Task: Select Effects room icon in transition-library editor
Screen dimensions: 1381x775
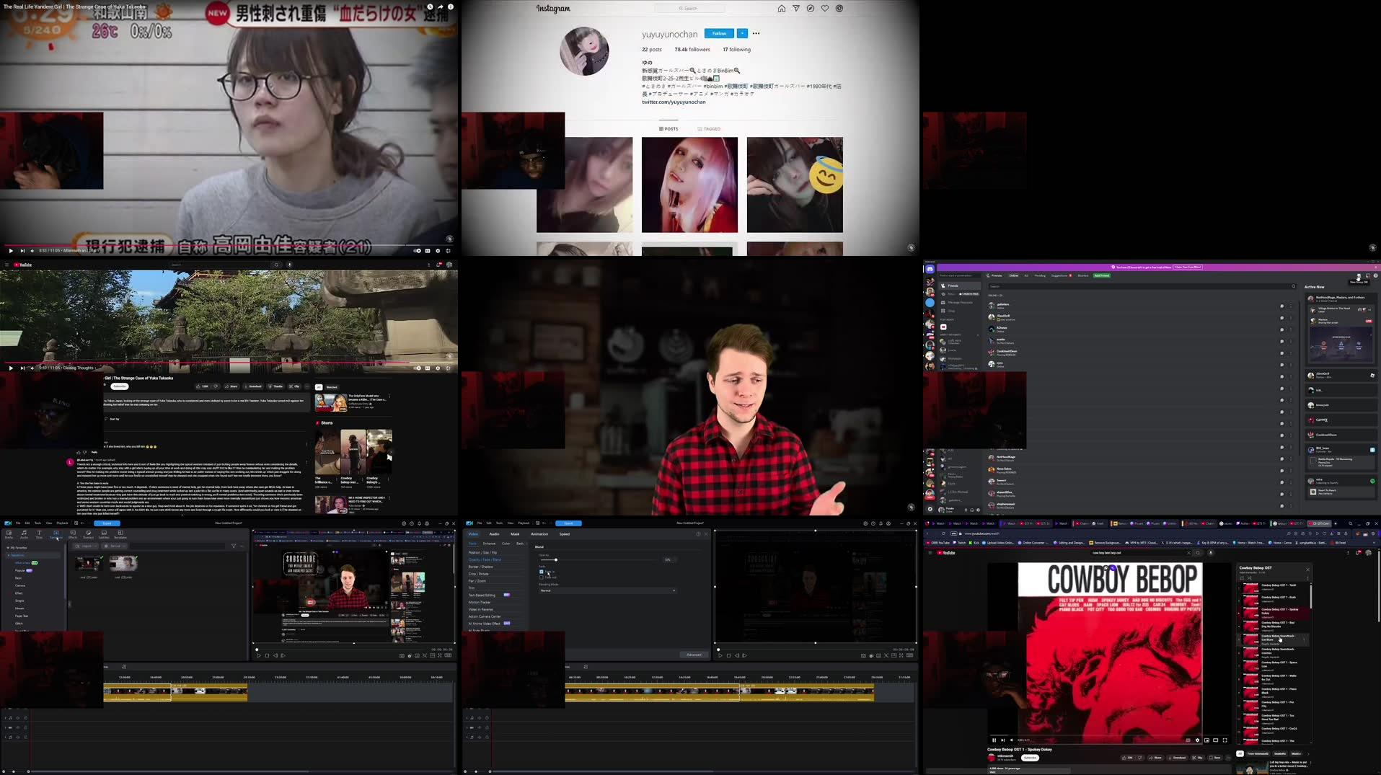Action: [73, 534]
